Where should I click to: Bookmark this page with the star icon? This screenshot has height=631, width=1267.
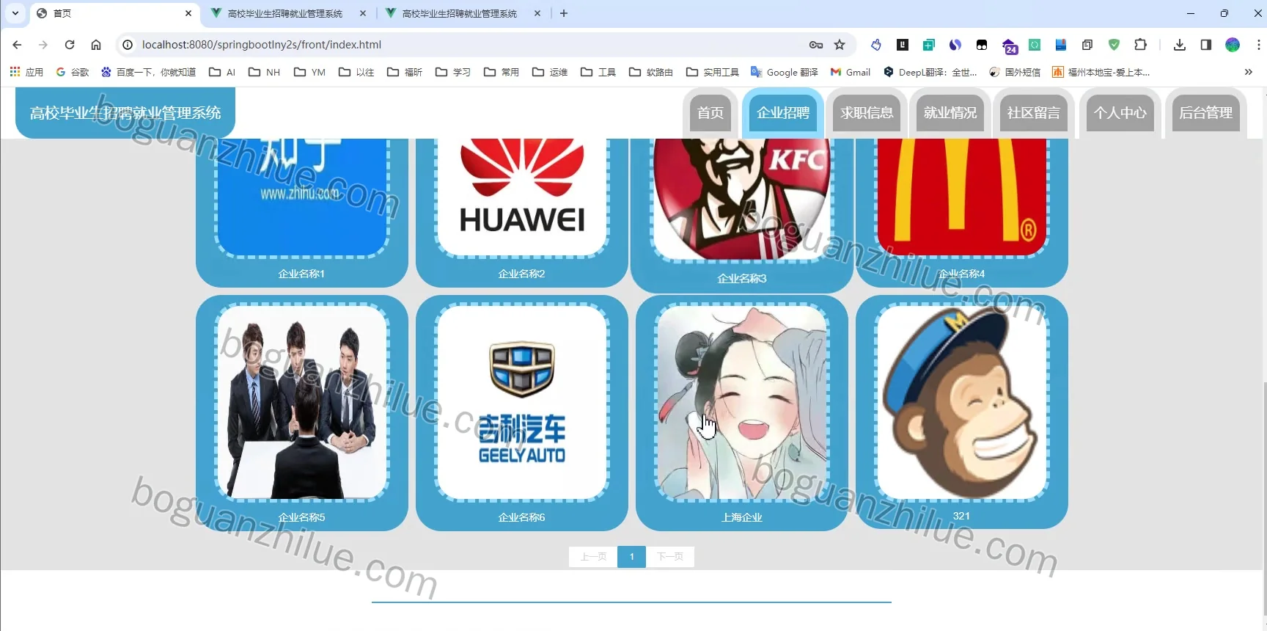tap(840, 45)
